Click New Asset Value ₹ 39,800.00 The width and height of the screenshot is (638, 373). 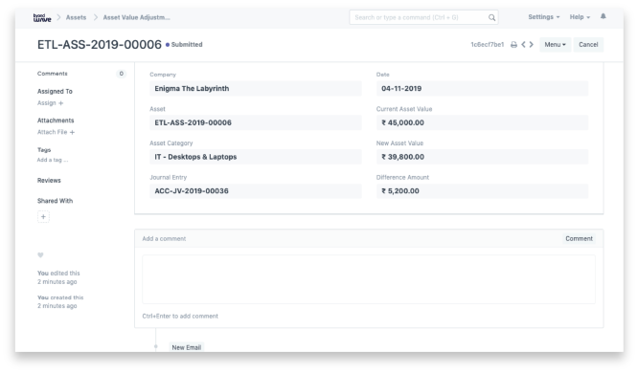482,157
